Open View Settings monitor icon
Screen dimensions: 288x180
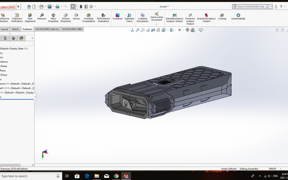201,30
